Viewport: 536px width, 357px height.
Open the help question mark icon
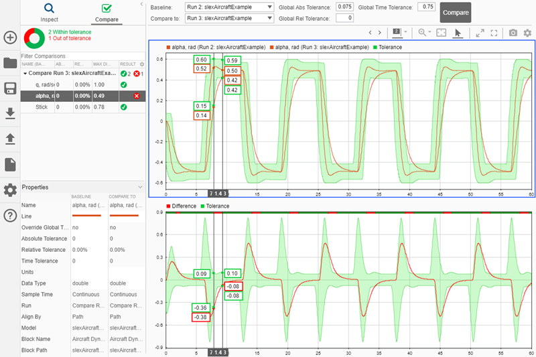point(10,215)
